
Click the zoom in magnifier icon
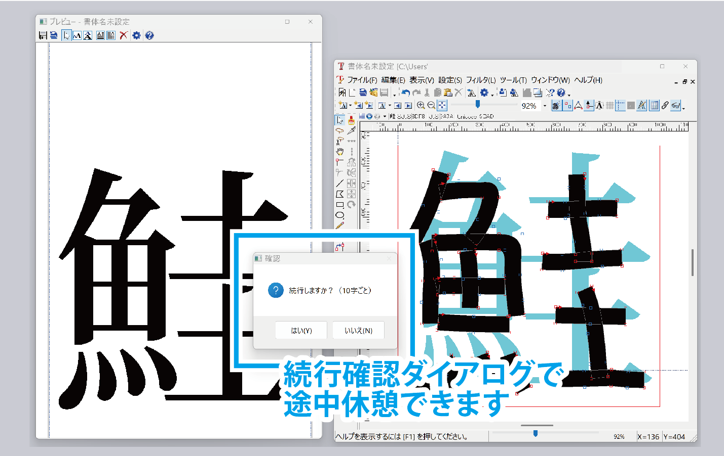click(421, 105)
